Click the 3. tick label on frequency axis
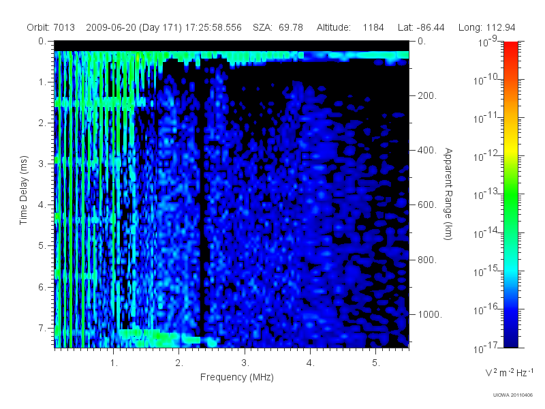Viewport: 545px width, 409px height. pos(245,363)
